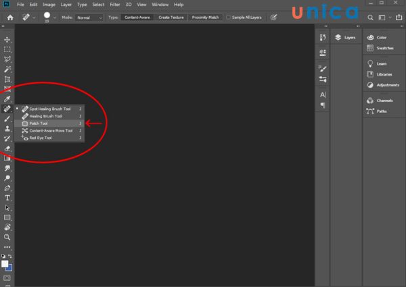Select the Lasso tool
Viewport: 406px width, 287px height.
tap(7, 59)
